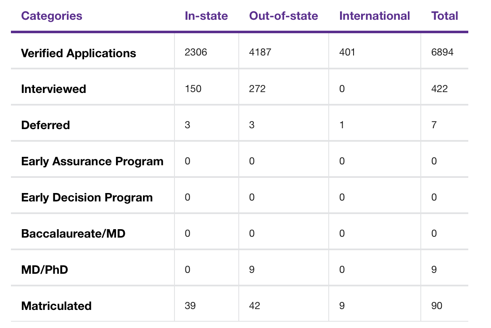This screenshot has width=491, height=328.
Task: Click the Verified Applications row label
Action: pos(79,53)
